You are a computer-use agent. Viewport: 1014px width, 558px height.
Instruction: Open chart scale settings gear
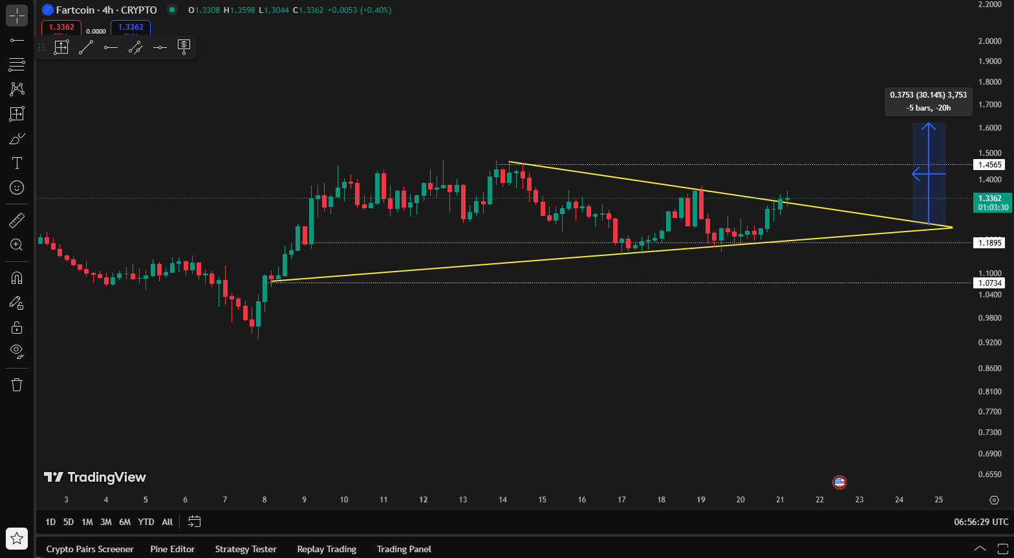coord(995,500)
